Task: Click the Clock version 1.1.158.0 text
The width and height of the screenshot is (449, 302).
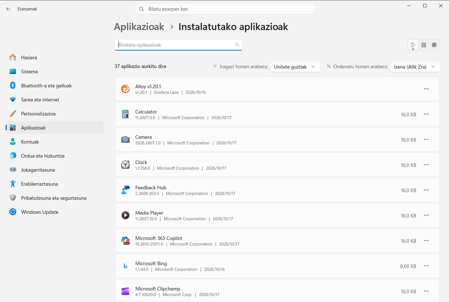Action: tap(143, 168)
